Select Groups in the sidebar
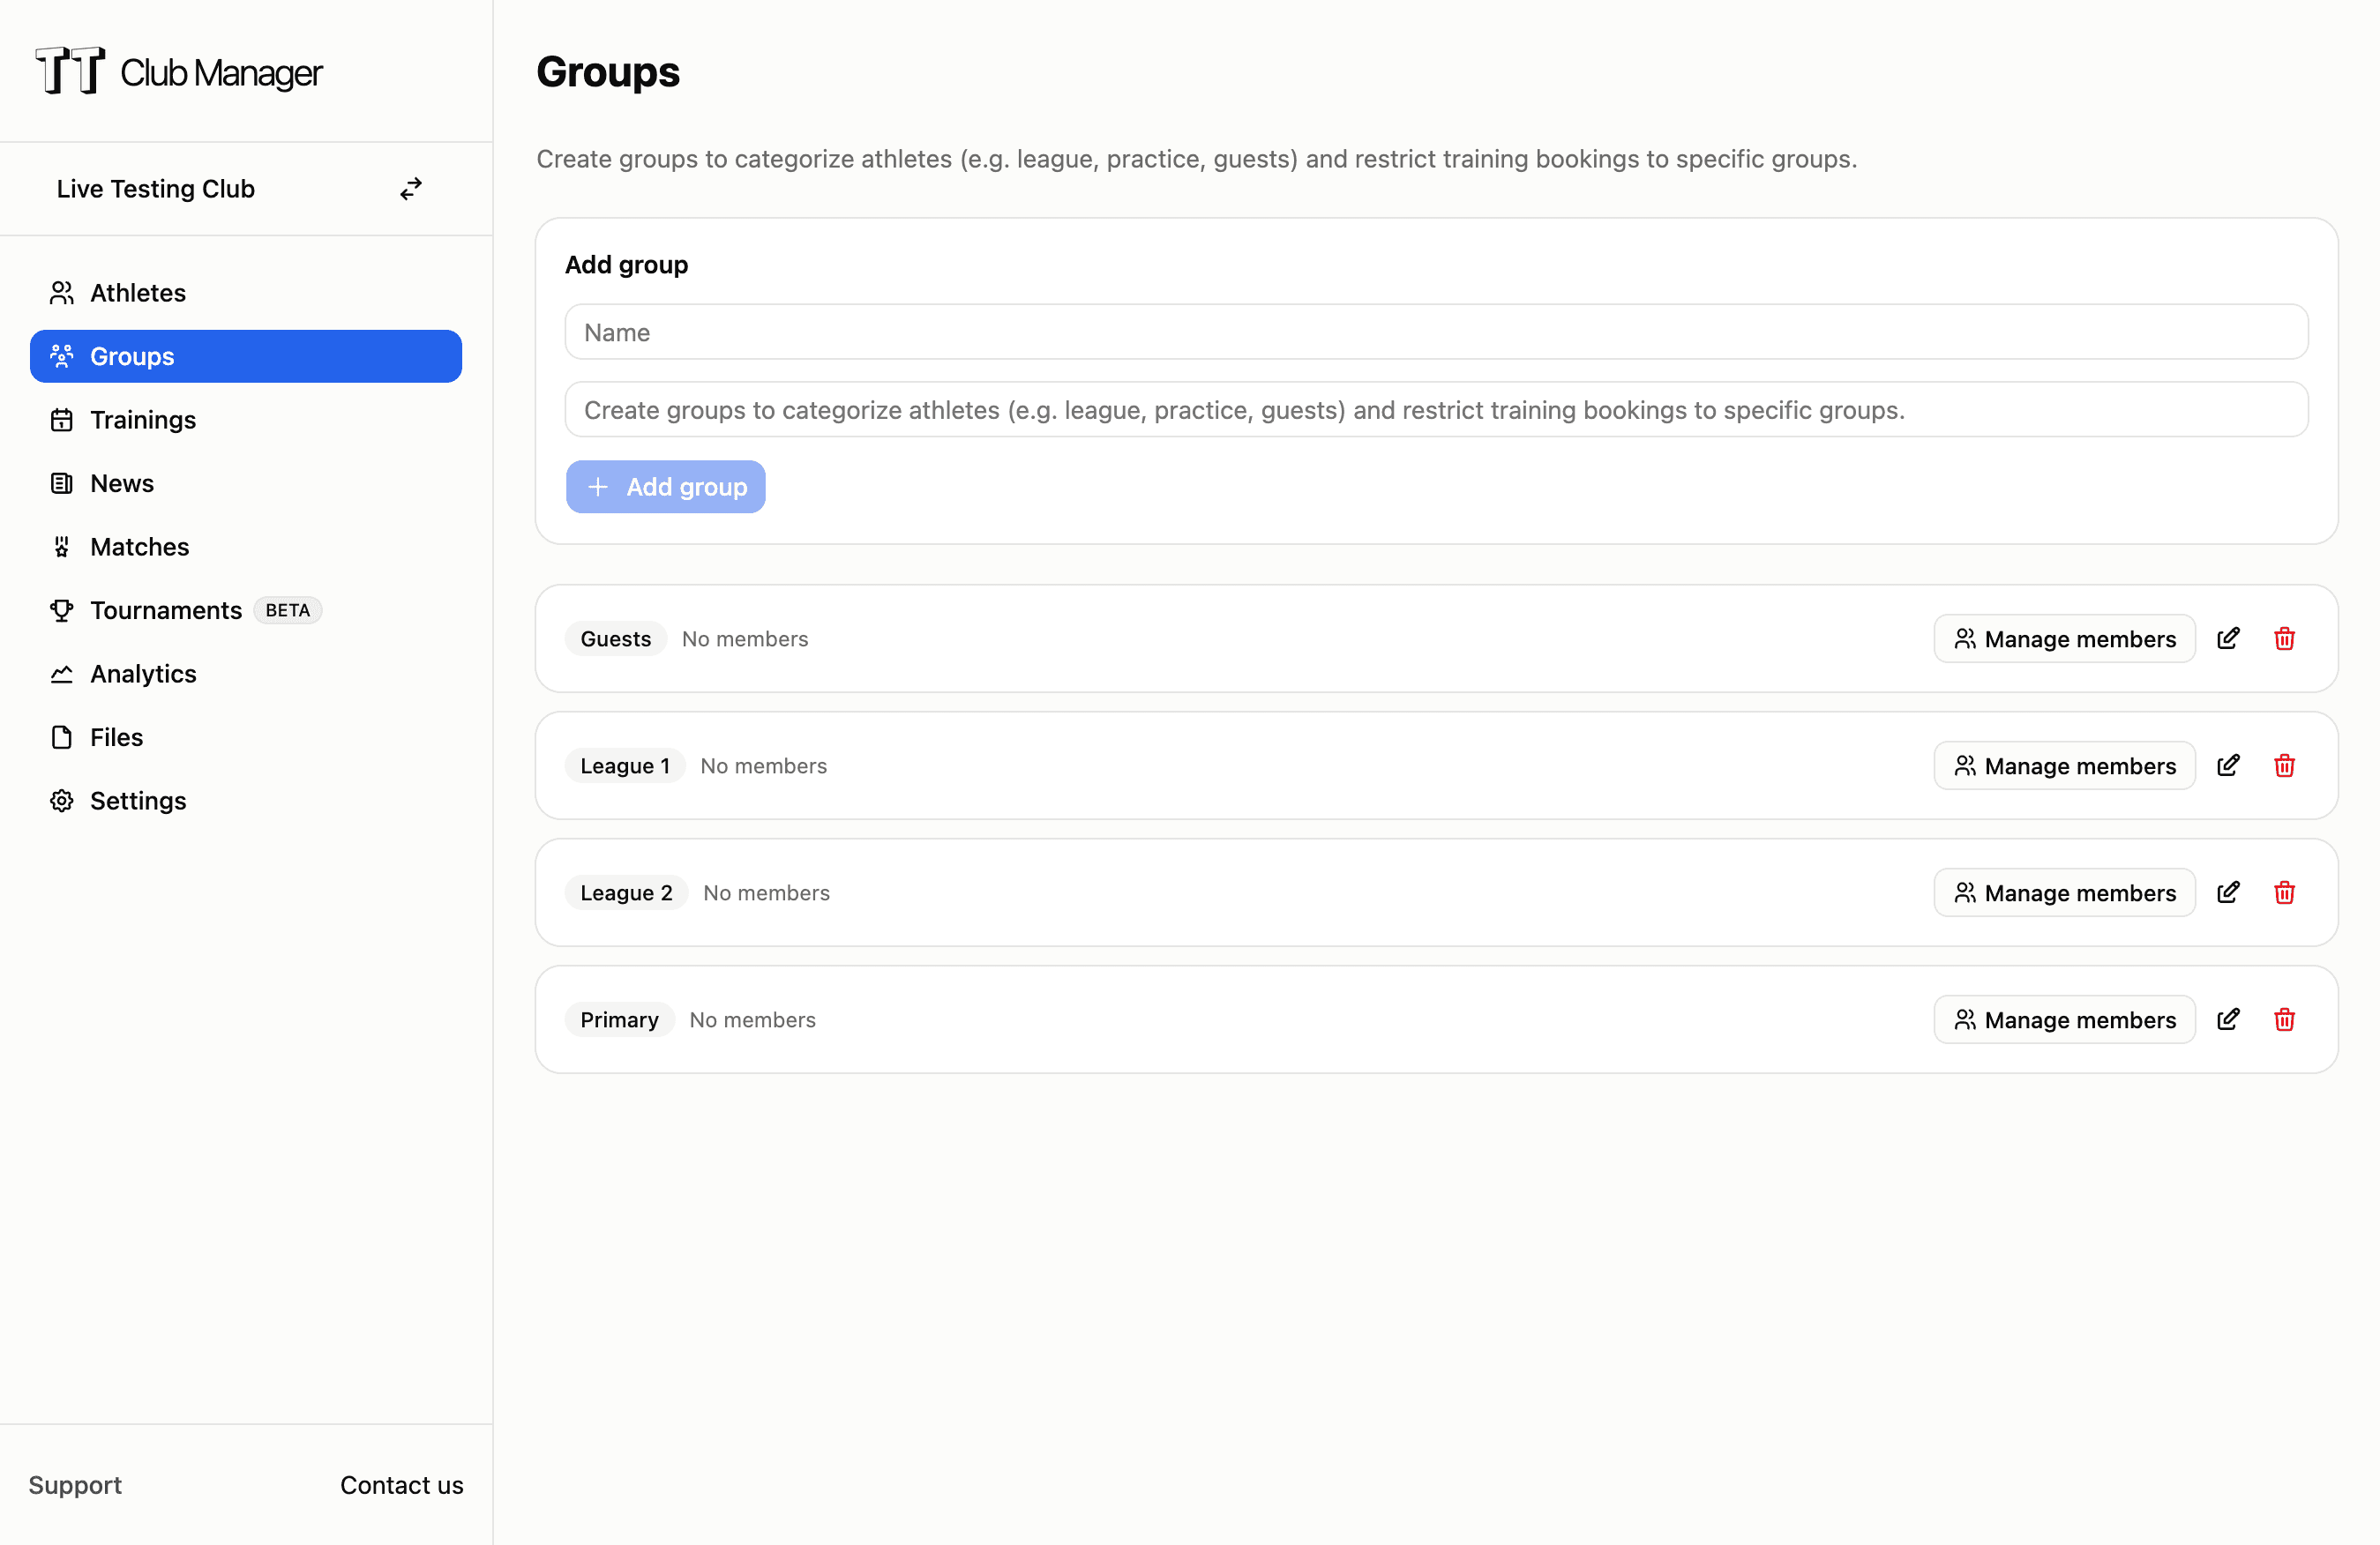 [x=246, y=357]
